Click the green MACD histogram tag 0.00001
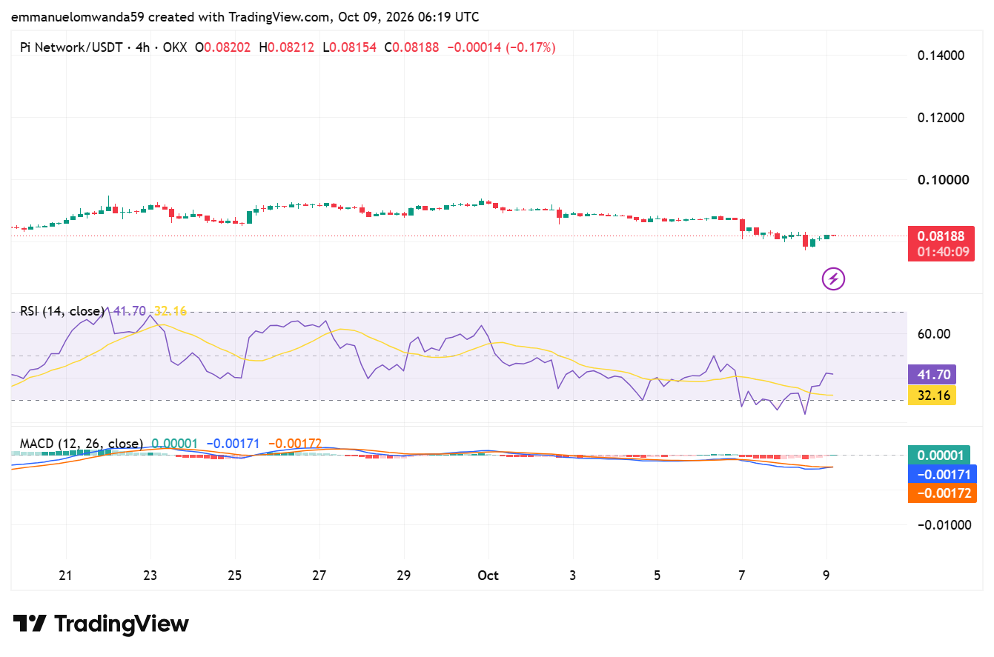 coord(938,455)
